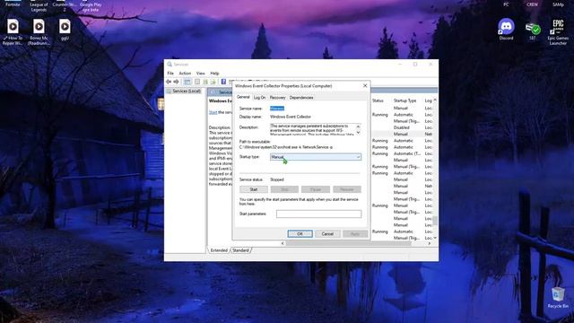This screenshot has height=323, width=574.
Task: Go forward with the Services toolbar arrow
Action: click(176, 82)
